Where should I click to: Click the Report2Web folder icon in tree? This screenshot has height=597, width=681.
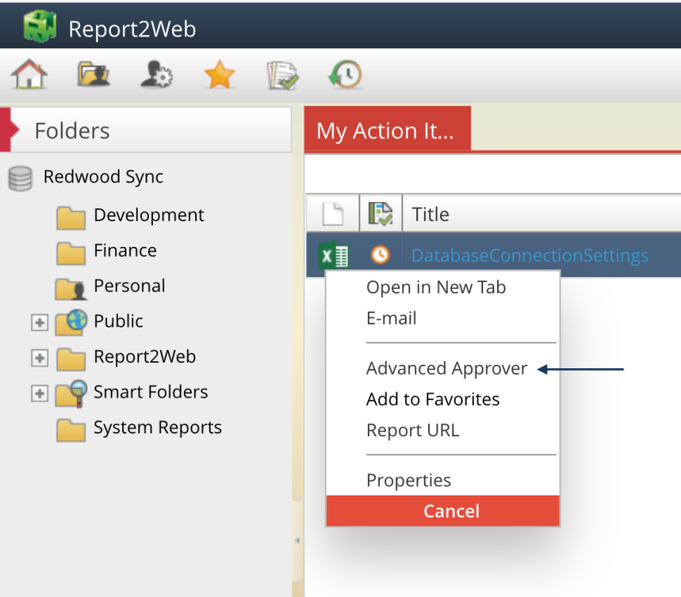pos(71,360)
